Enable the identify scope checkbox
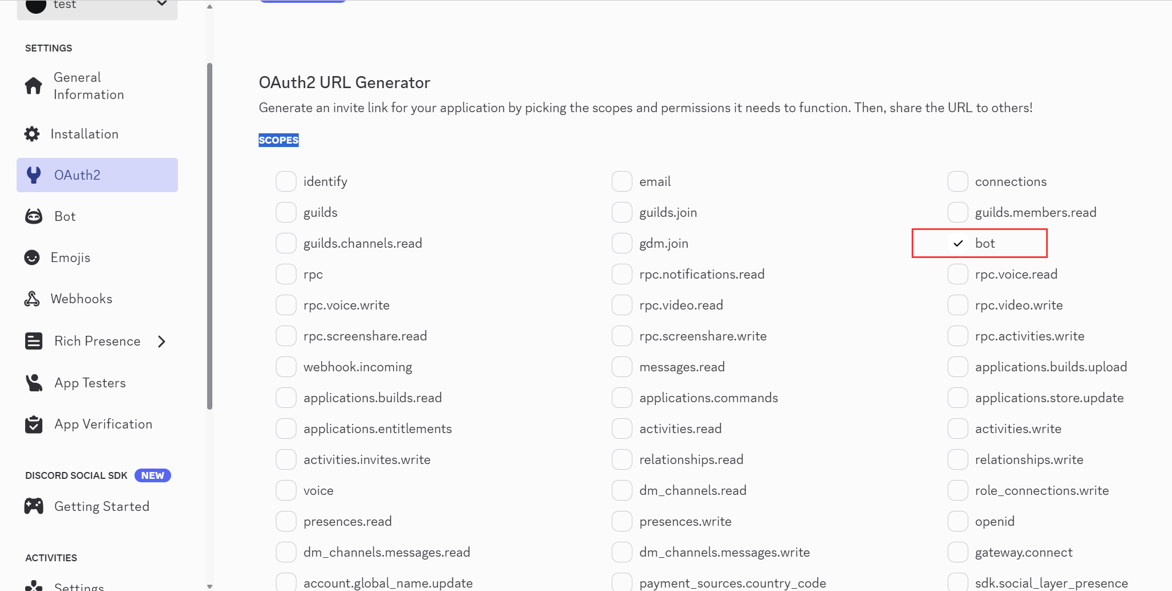 pyautogui.click(x=286, y=181)
